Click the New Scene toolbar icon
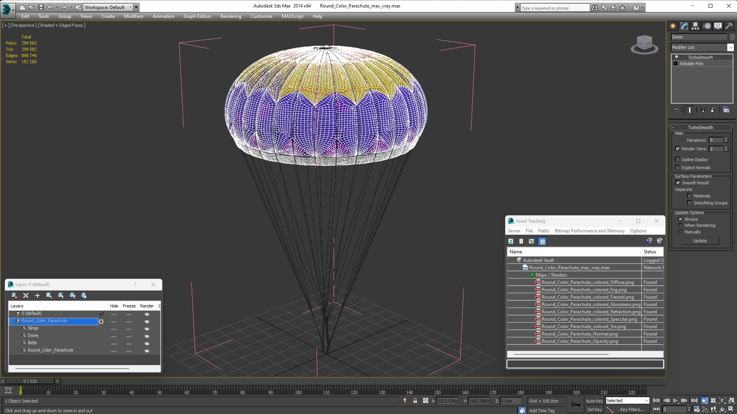The height and width of the screenshot is (414, 737). pos(22,7)
